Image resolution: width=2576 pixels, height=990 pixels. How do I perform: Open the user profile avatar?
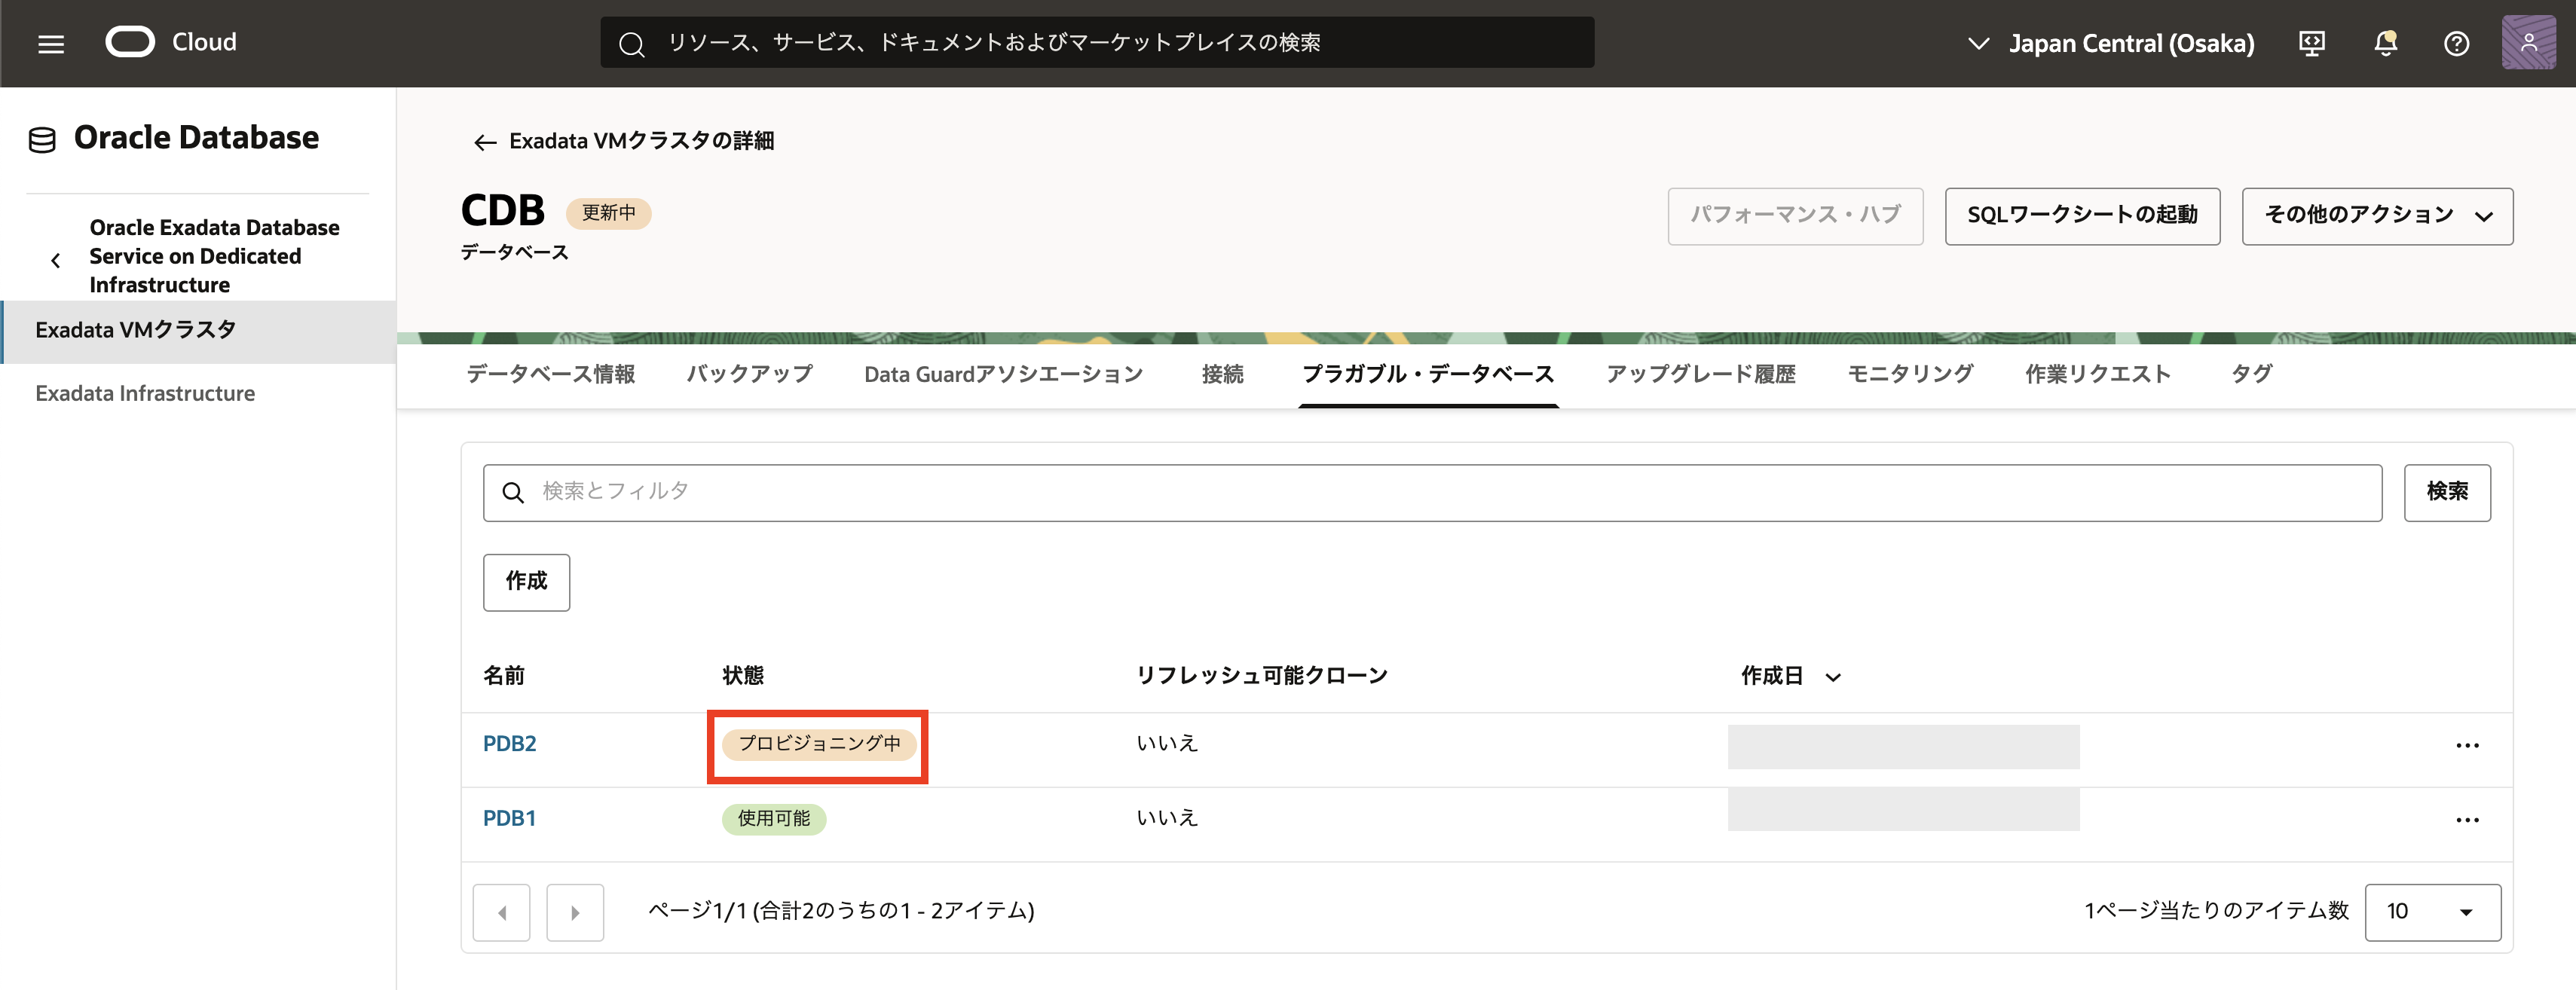pos(2528,43)
